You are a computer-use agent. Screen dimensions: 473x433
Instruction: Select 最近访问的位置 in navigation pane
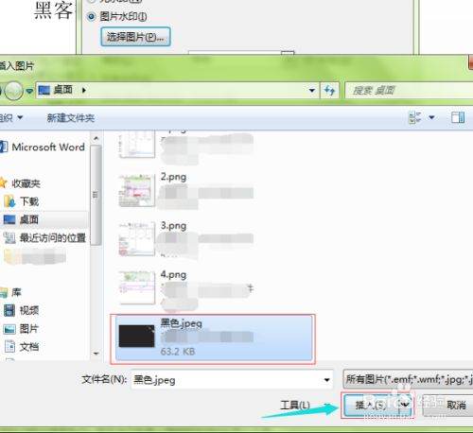(x=53, y=237)
